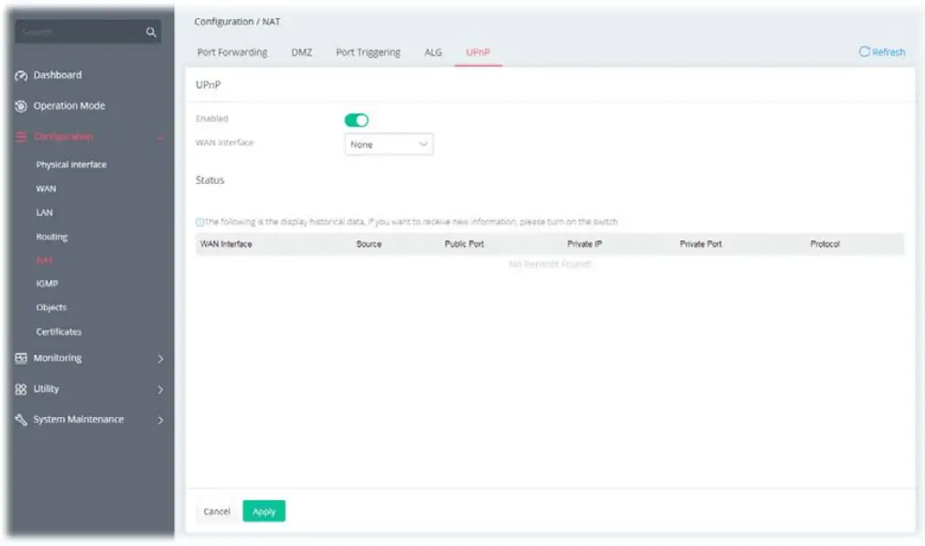925x546 pixels.
Task: Go to LAN configuration page
Action: [x=44, y=212]
